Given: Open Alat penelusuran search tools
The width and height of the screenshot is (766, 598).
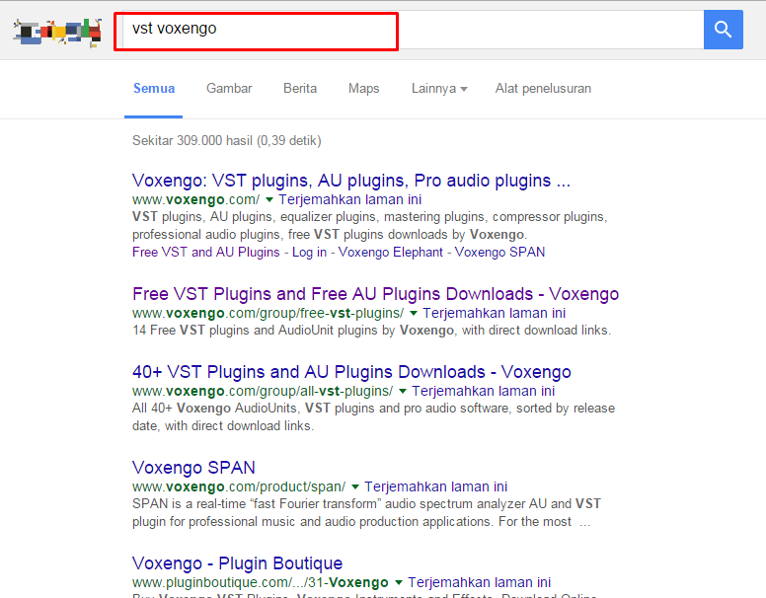Looking at the screenshot, I should tap(543, 89).
